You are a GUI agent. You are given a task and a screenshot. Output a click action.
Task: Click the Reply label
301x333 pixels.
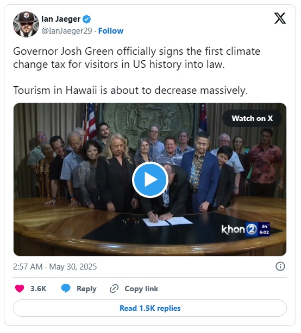pos(86,289)
